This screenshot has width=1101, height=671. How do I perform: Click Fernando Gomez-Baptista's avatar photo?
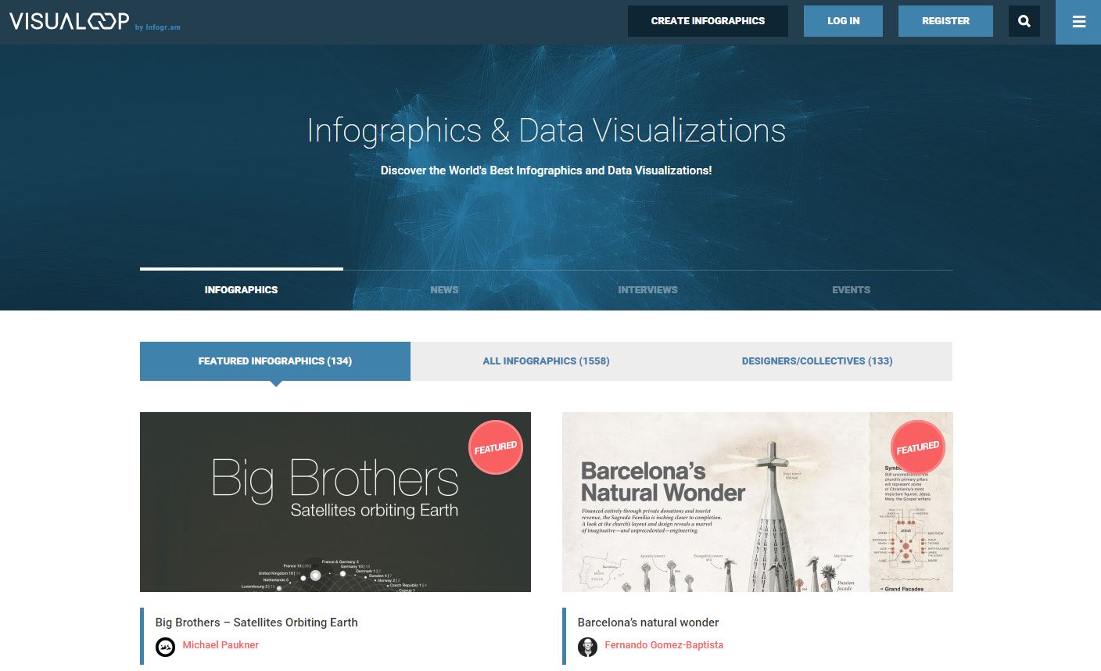(x=587, y=646)
